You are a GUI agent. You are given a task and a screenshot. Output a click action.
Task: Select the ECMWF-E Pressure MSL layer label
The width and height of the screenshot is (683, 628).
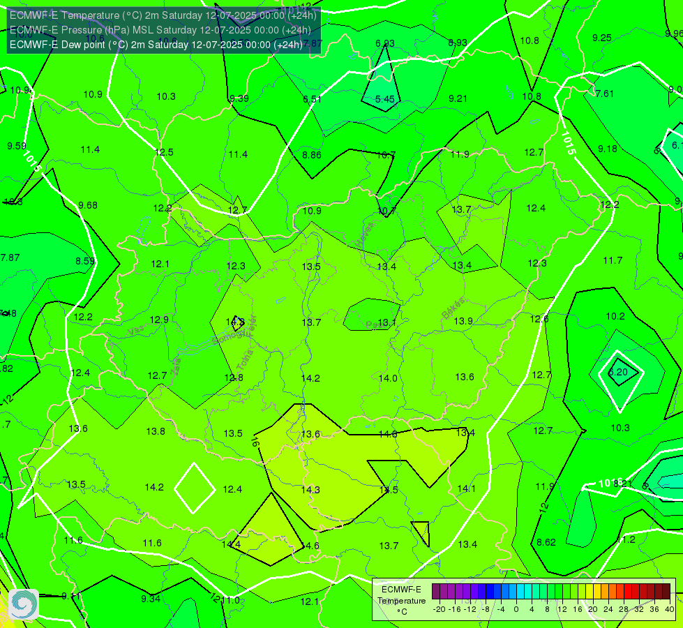point(160,30)
